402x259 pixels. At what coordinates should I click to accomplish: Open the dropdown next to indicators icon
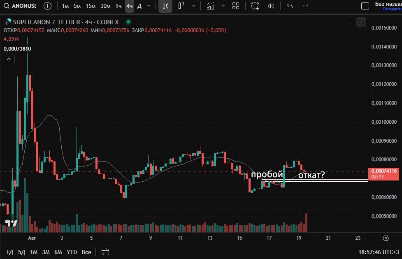coord(223,6)
